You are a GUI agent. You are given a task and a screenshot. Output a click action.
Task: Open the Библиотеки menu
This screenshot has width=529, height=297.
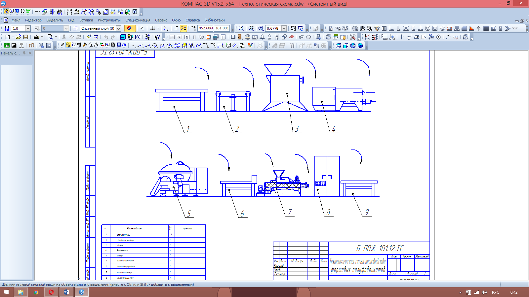[215, 20]
